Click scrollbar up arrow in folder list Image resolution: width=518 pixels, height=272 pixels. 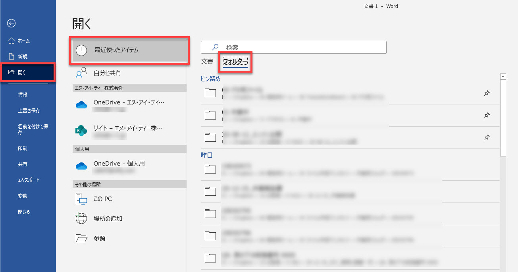[503, 77]
